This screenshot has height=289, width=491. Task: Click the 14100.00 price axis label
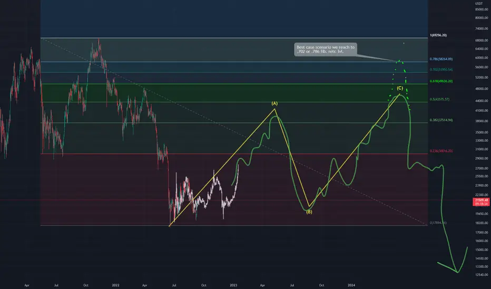(x=482, y=259)
